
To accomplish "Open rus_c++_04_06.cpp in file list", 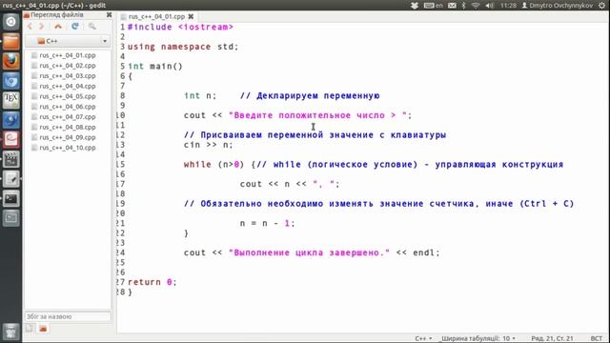I will pos(68,107).
